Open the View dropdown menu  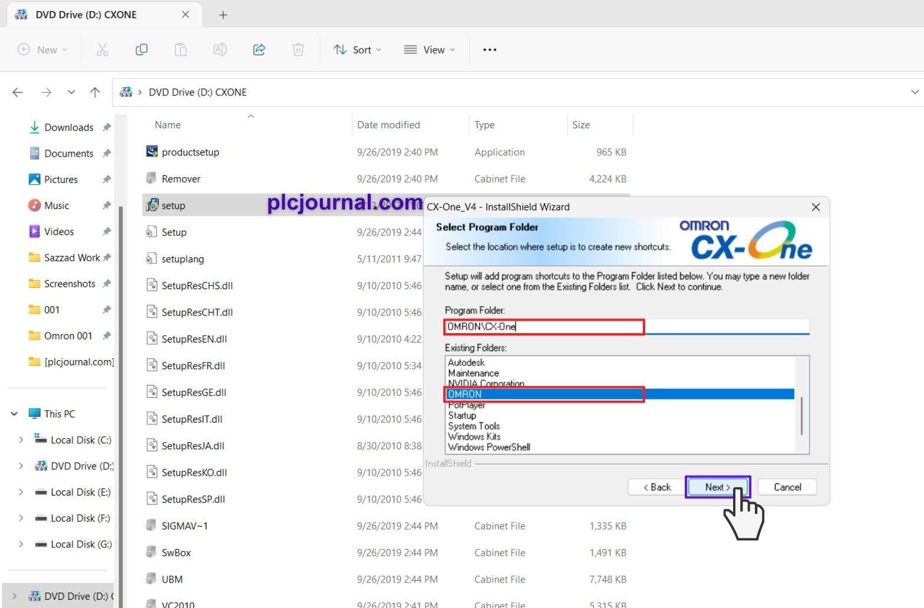(x=430, y=50)
